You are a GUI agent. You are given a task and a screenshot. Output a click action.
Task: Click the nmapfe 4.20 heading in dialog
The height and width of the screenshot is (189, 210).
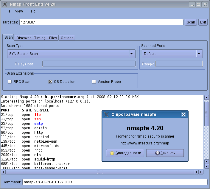tap(145, 128)
